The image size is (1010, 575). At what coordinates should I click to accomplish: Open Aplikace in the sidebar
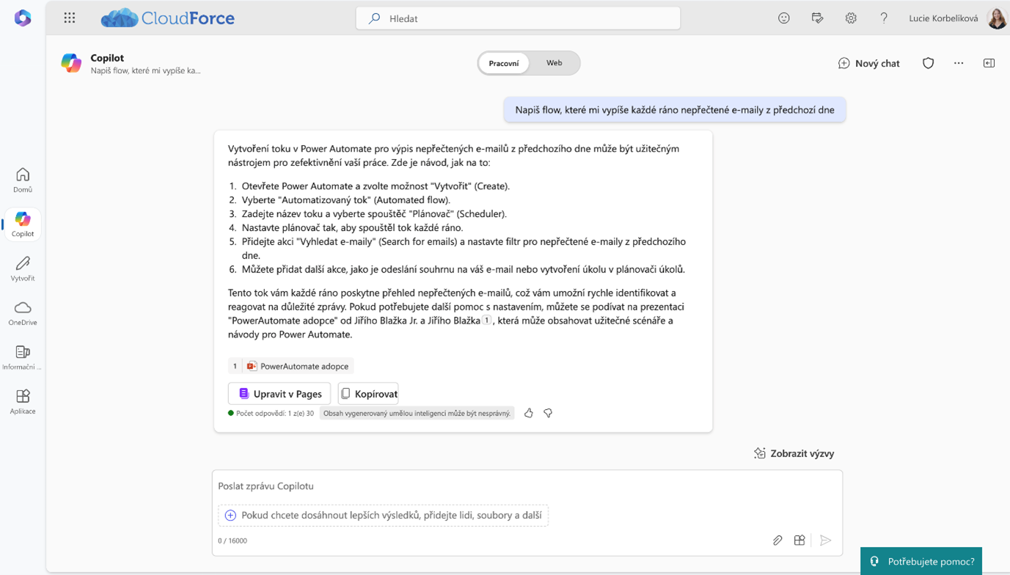click(x=23, y=402)
